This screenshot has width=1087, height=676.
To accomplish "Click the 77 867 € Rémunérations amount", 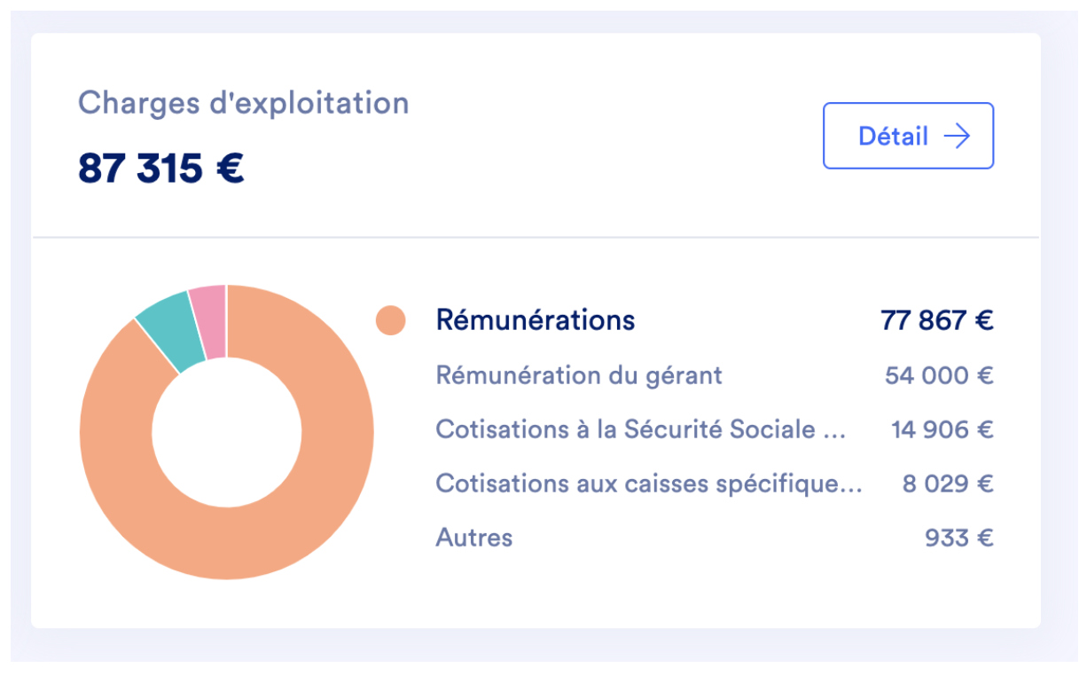I will coord(936,320).
